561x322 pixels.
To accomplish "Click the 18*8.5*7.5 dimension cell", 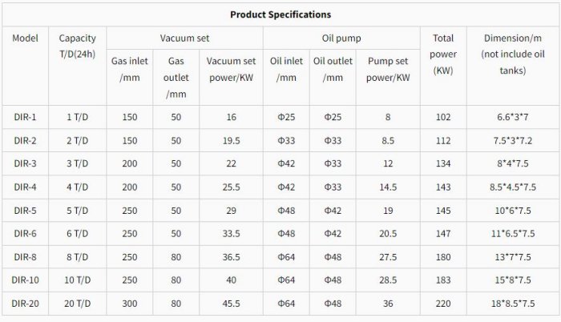I will pyautogui.click(x=513, y=304).
